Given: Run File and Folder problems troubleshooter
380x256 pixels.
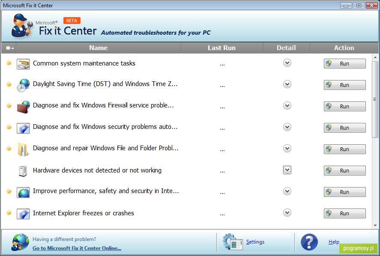Looking at the screenshot, I should tap(344, 149).
